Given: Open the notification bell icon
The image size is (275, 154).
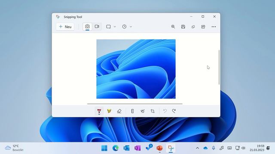Looking at the screenshot, I should point(268,148).
